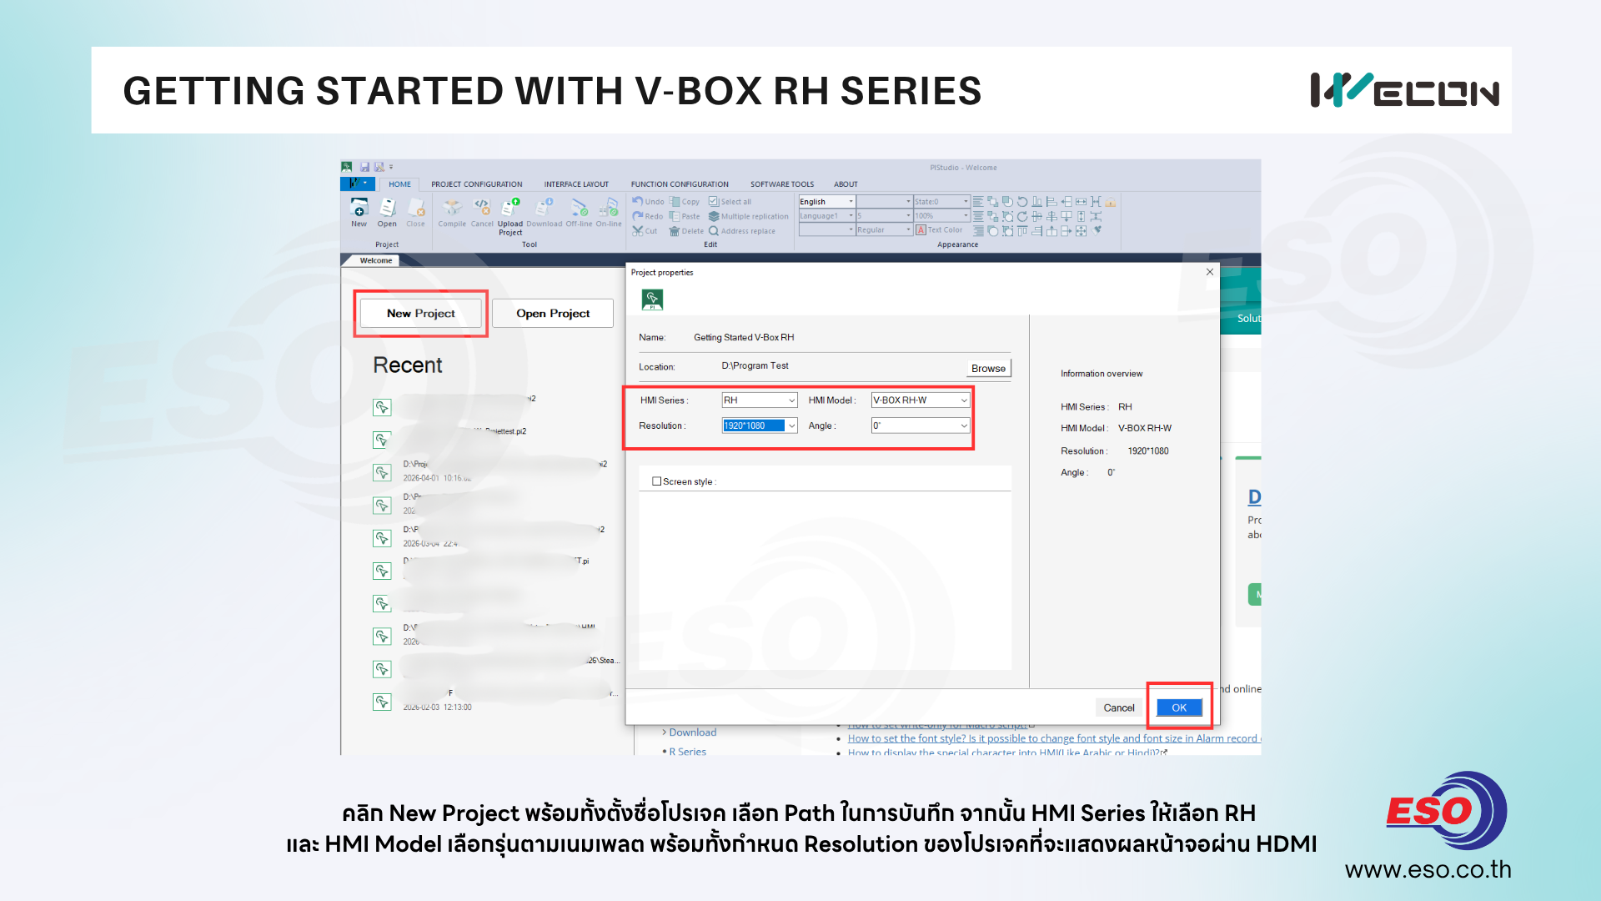Click the Upload Project tool icon
This screenshot has width=1601, height=901.
coord(510,209)
